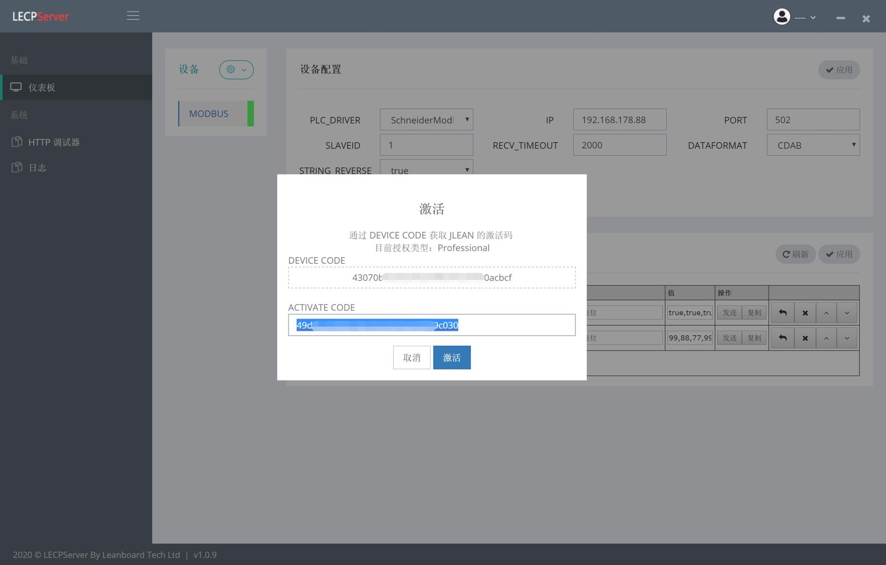Image resolution: width=886 pixels, height=565 pixels.
Task: Click the blue 激活 button
Action: coord(452,358)
